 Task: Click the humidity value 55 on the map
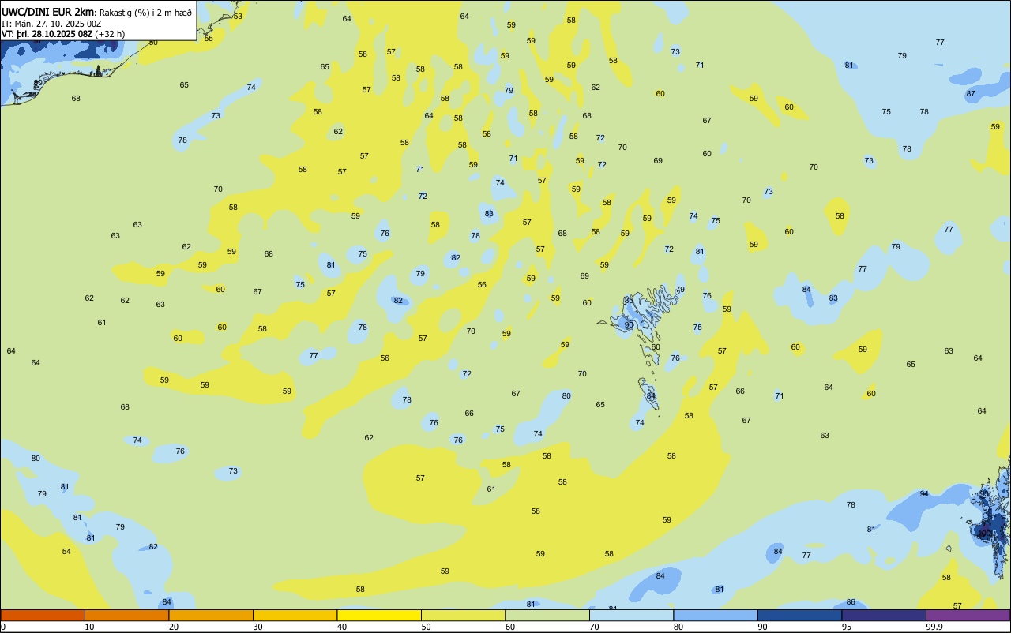[x=209, y=38]
